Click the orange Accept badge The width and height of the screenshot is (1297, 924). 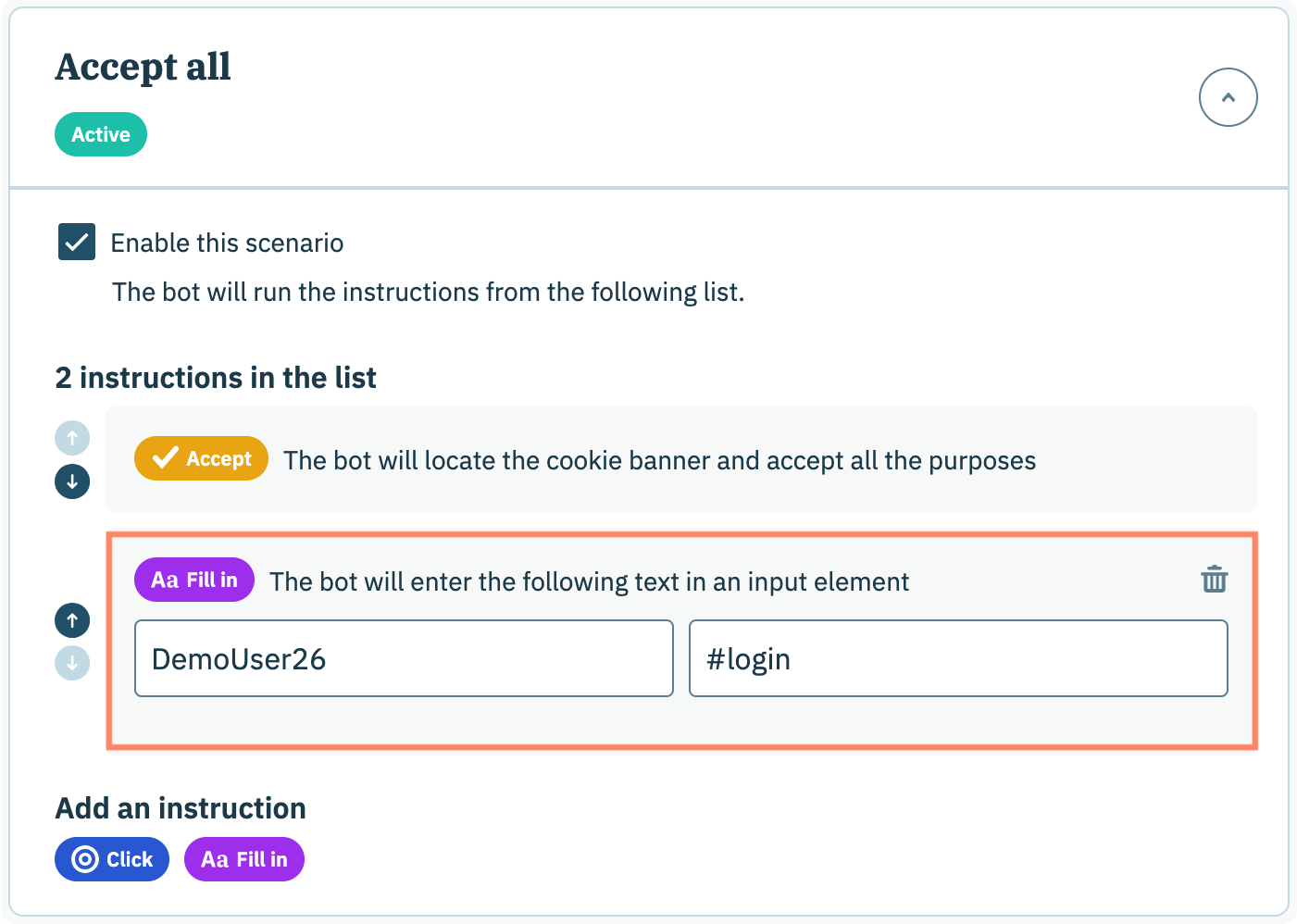tap(201, 458)
